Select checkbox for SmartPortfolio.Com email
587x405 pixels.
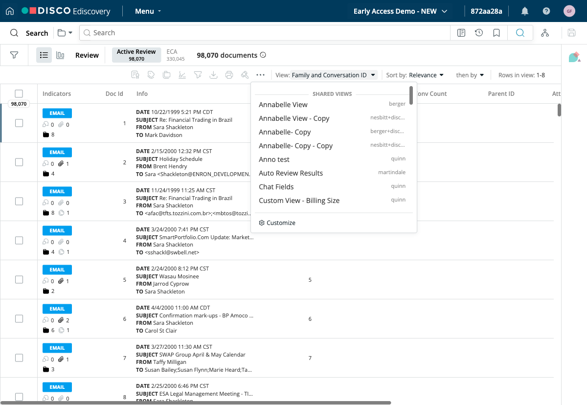pos(19,241)
